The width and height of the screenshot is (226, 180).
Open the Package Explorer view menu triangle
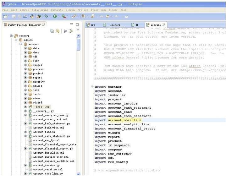coord(78,30)
